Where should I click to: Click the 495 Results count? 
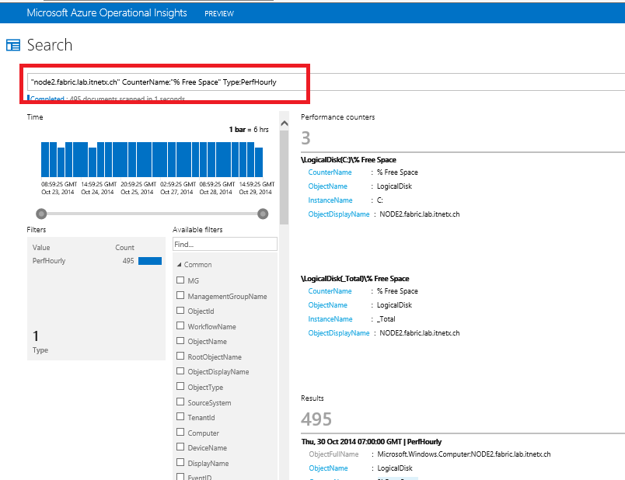click(x=316, y=419)
